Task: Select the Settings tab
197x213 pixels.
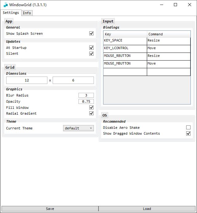Action: (x=11, y=13)
